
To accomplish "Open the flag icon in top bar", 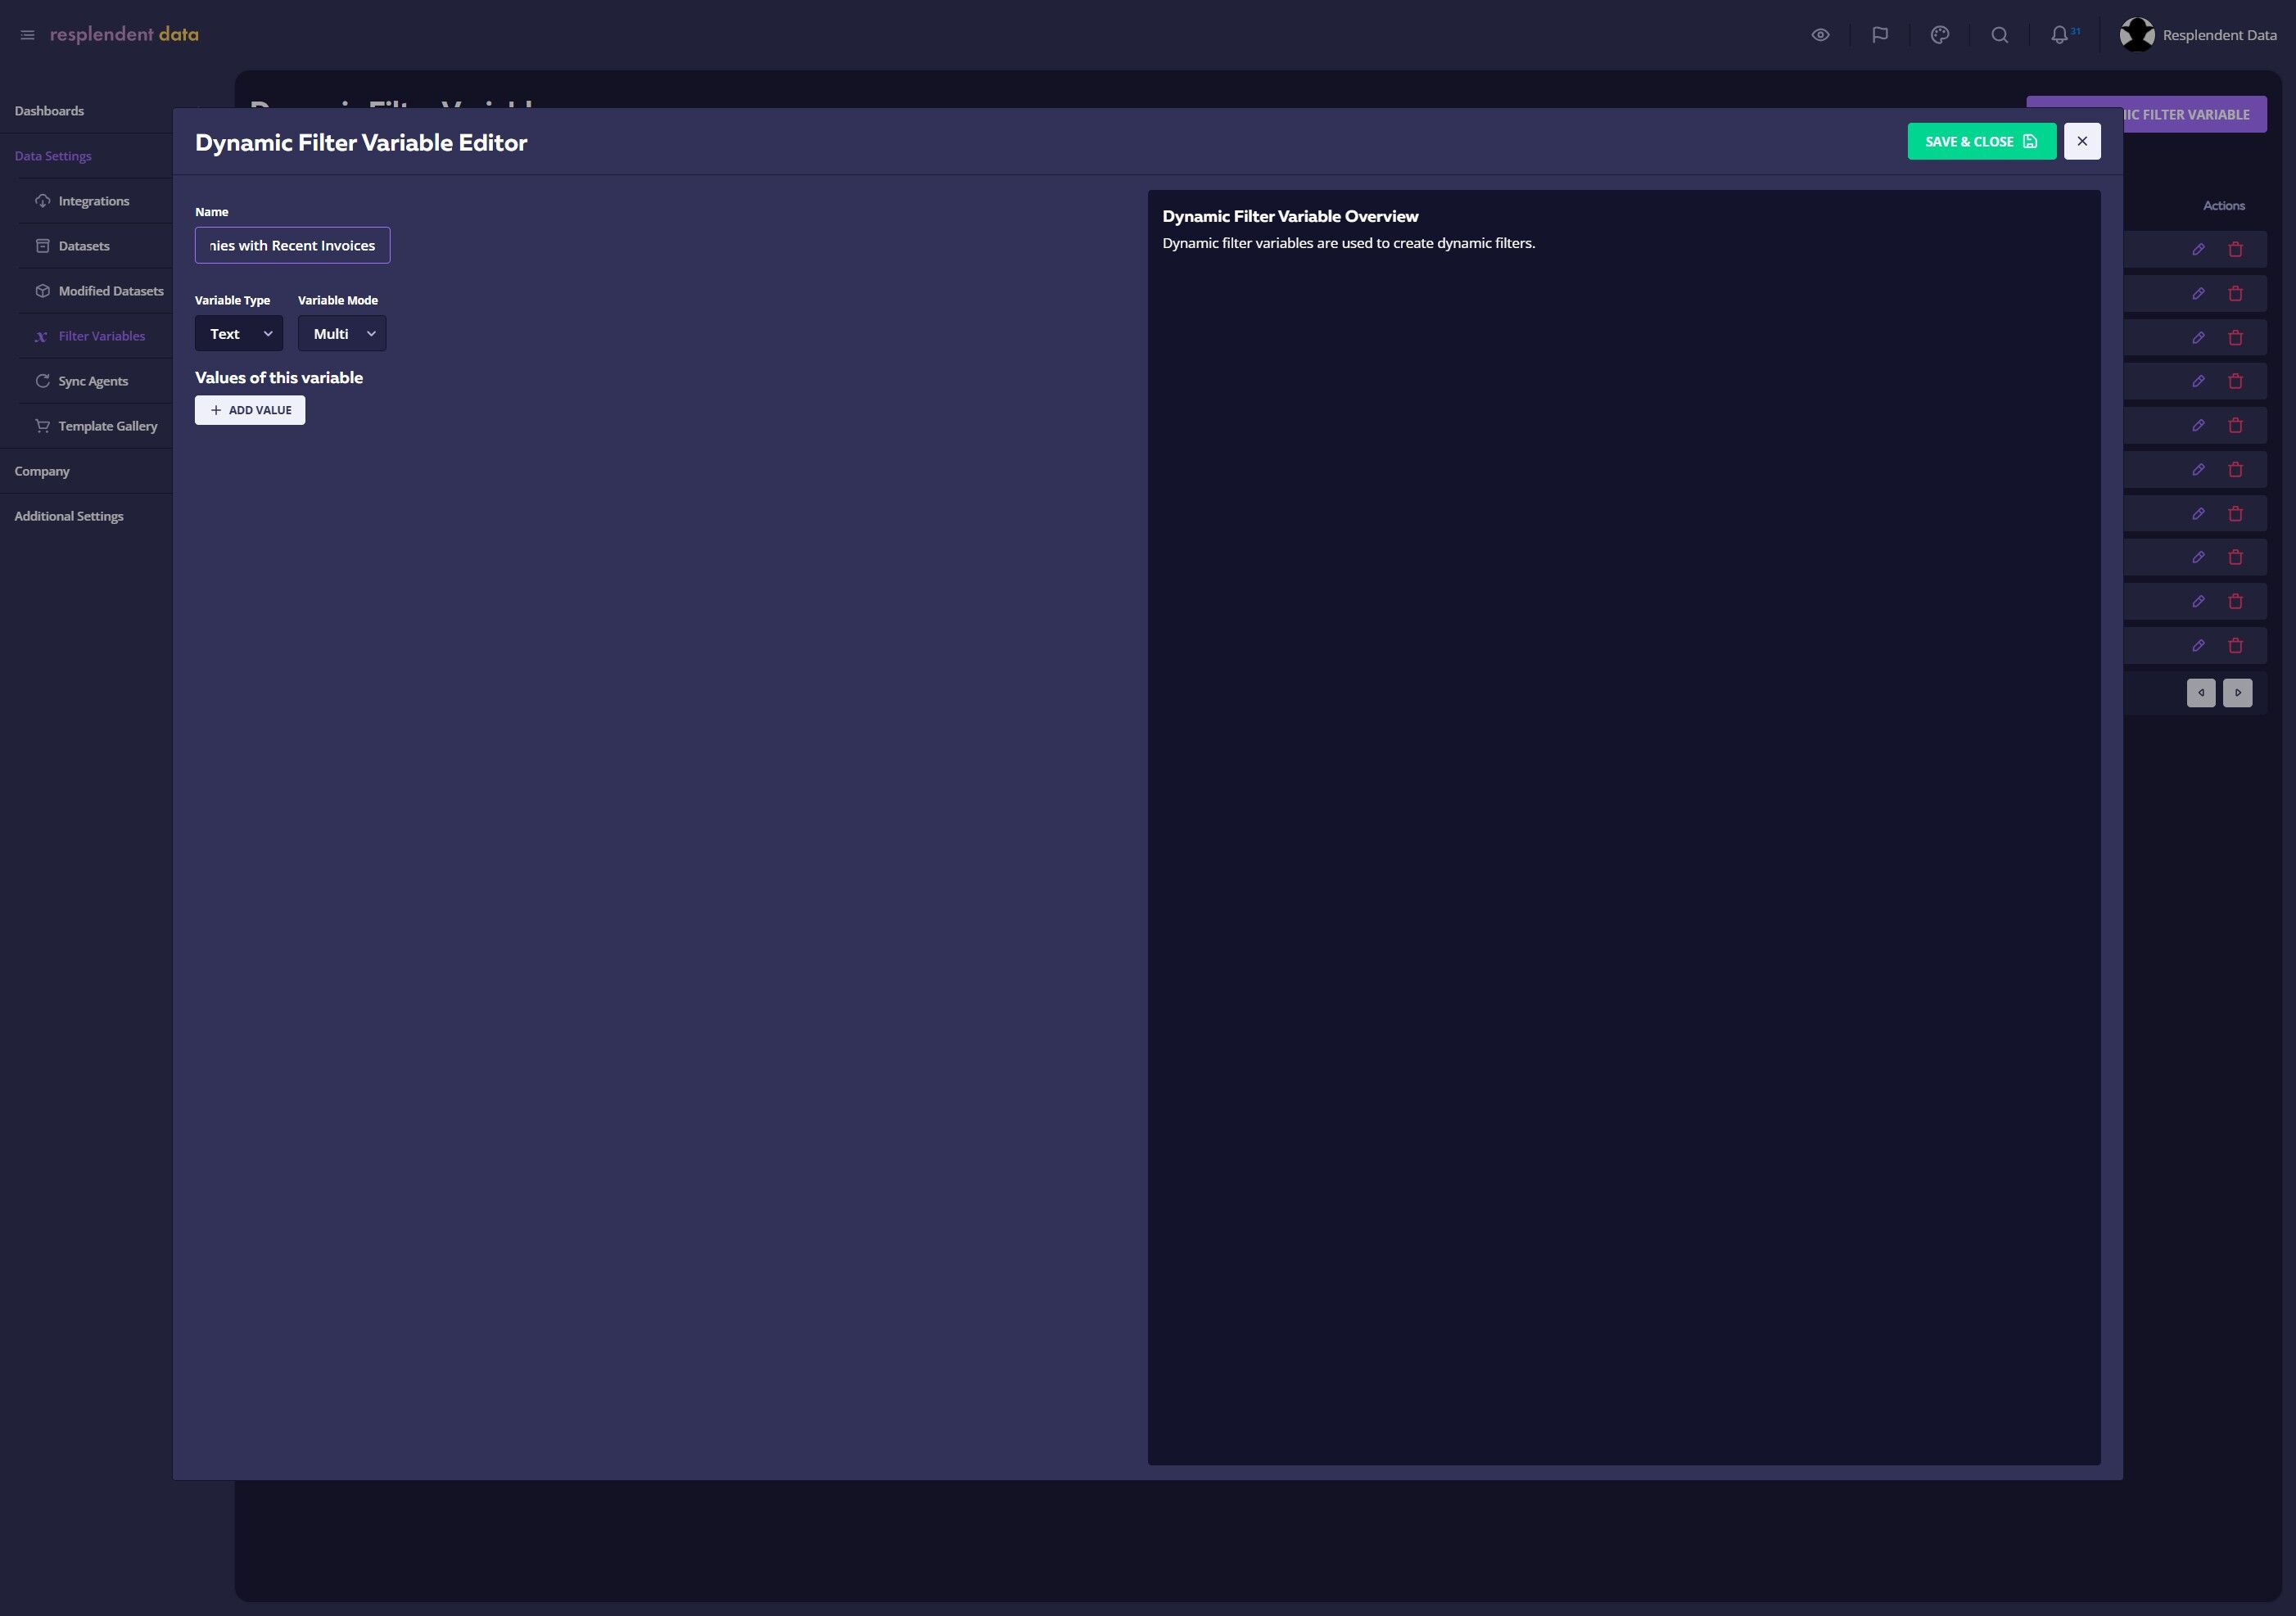I will 1880,35.
